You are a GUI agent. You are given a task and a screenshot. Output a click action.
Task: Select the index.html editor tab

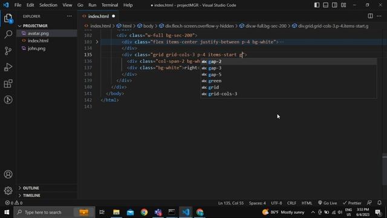pyautogui.click(x=98, y=16)
